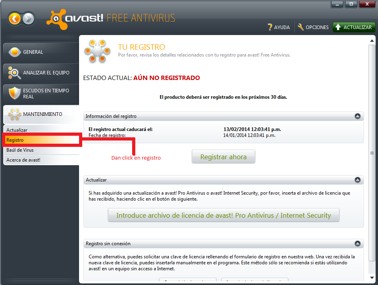
Task: Open AYUDA help menu
Action: pyautogui.click(x=279, y=27)
